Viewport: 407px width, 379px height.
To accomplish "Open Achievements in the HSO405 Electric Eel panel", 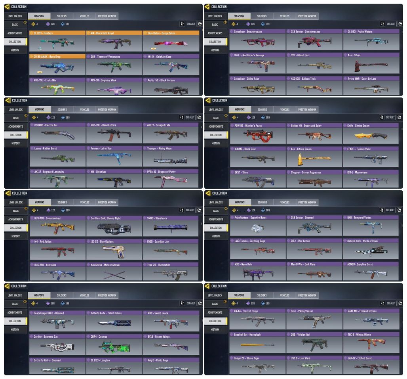I will 16,126.
